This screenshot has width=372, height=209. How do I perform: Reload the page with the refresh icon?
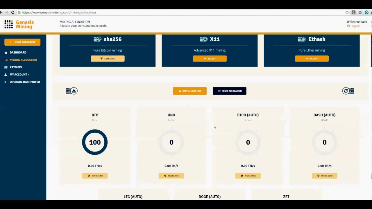click(13, 12)
